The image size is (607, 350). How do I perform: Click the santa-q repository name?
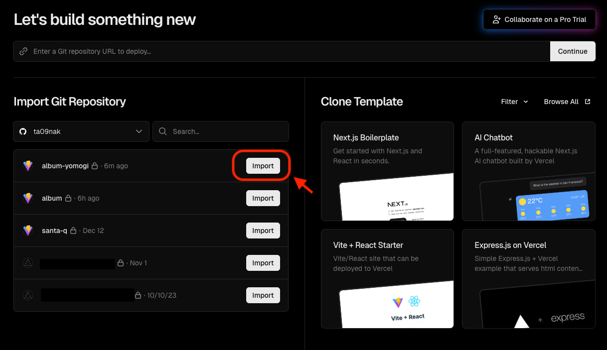[54, 231]
